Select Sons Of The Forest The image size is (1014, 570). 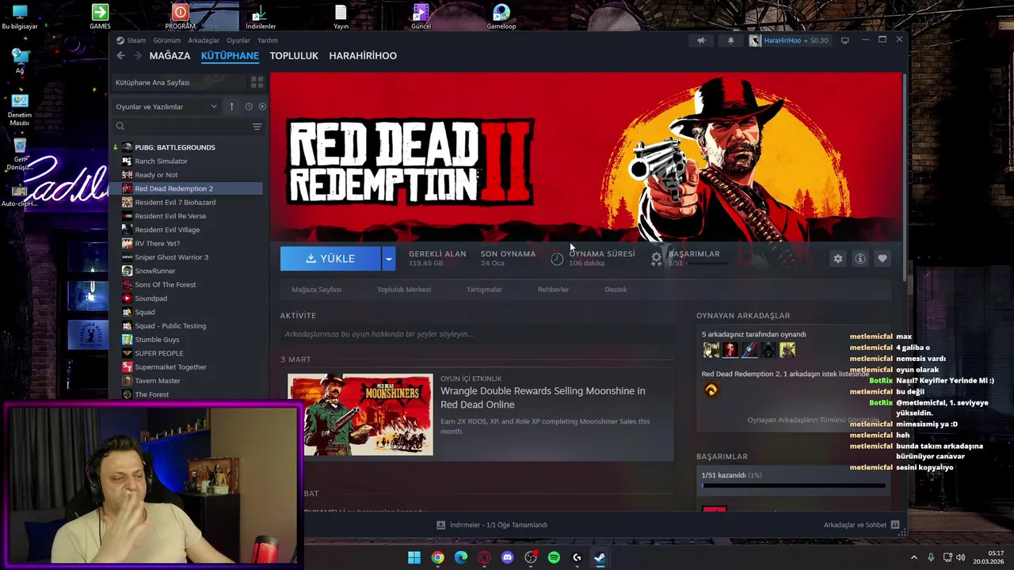165,284
